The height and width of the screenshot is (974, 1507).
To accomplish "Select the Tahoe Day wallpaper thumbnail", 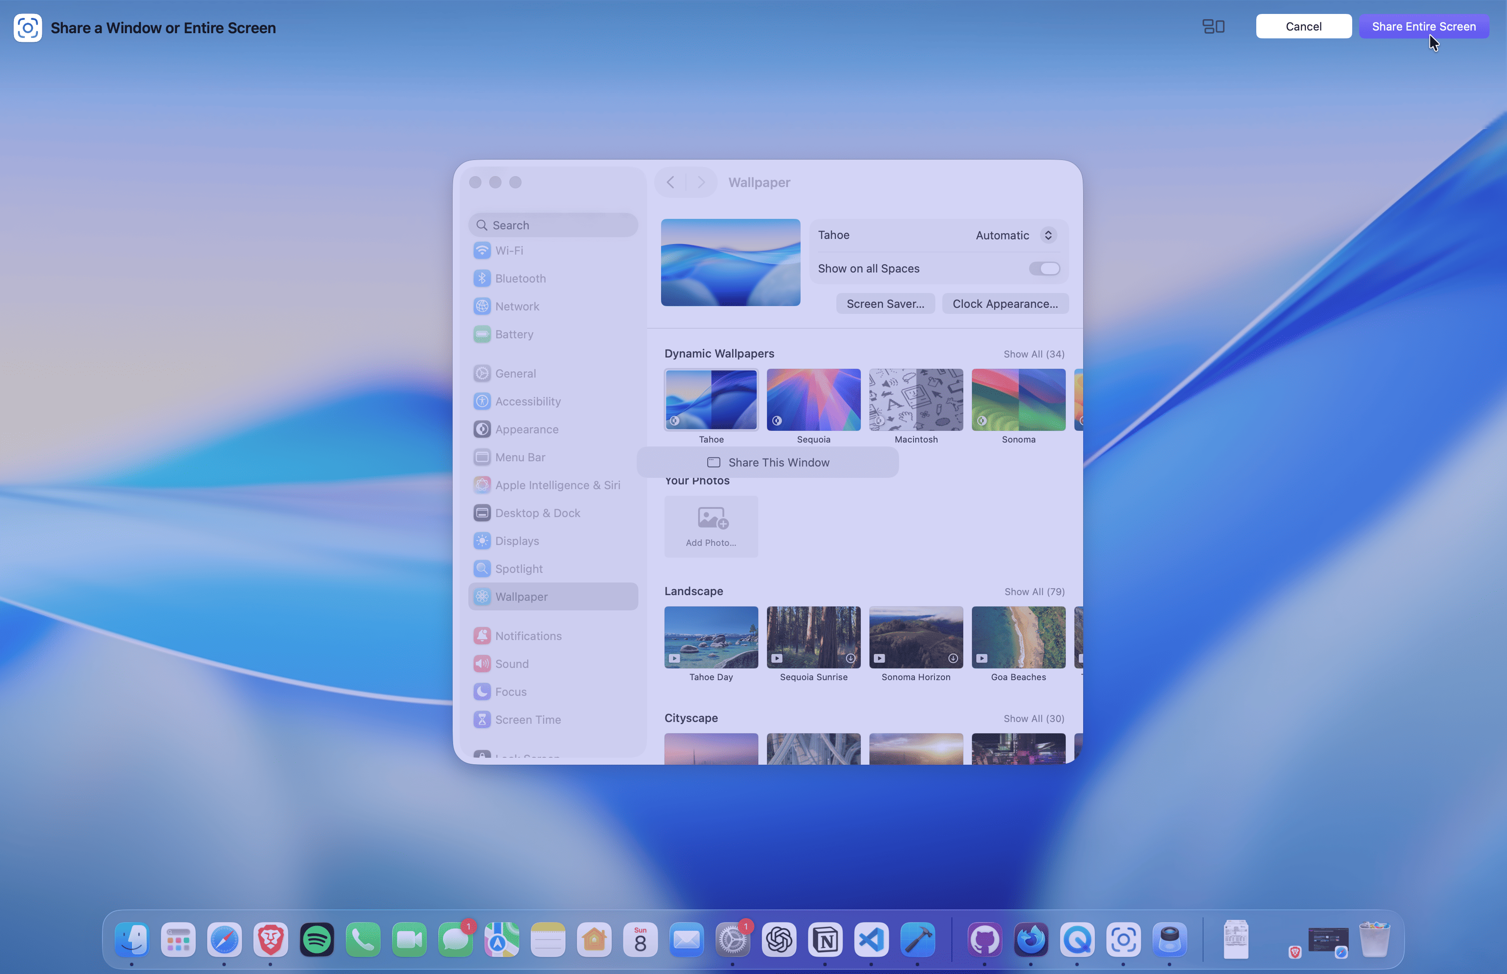I will (x=711, y=637).
